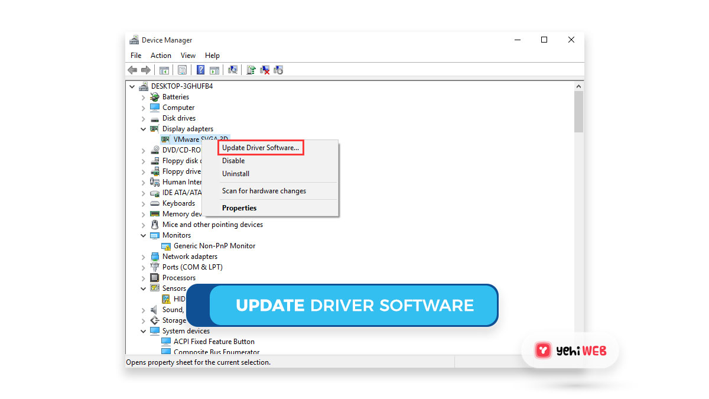Click Scan for hardware changes toolbar icon
Image resolution: width=709 pixels, height=399 pixels.
(x=233, y=70)
